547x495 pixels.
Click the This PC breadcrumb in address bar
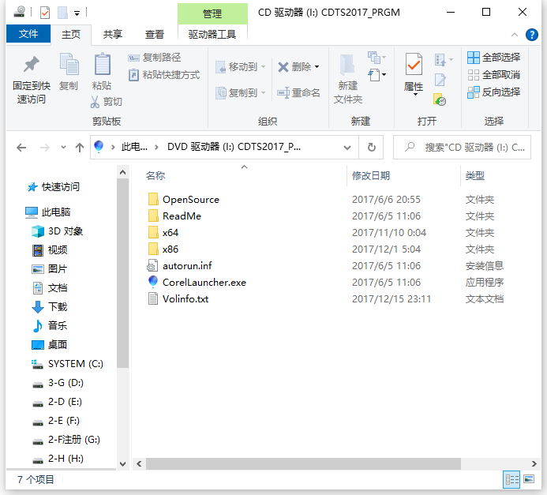[134, 147]
